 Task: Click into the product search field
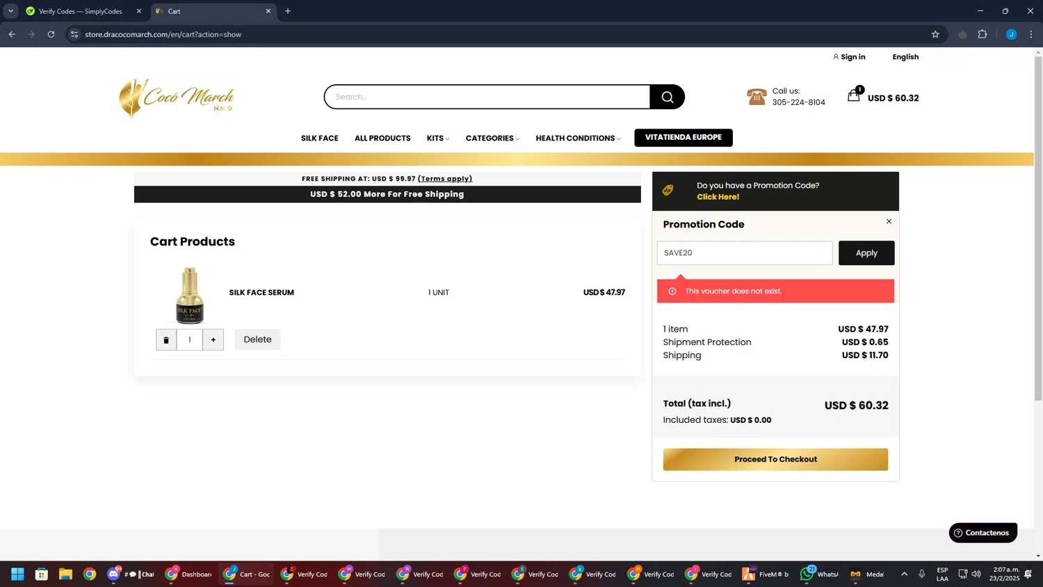(x=487, y=97)
